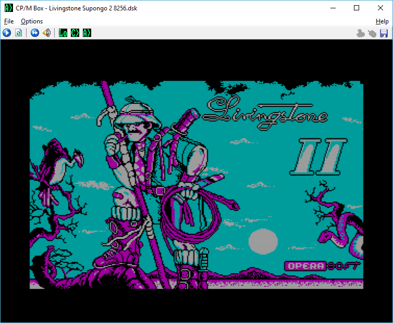Click the blue fast-forward speed icon
The height and width of the screenshot is (323, 393).
tap(35, 33)
